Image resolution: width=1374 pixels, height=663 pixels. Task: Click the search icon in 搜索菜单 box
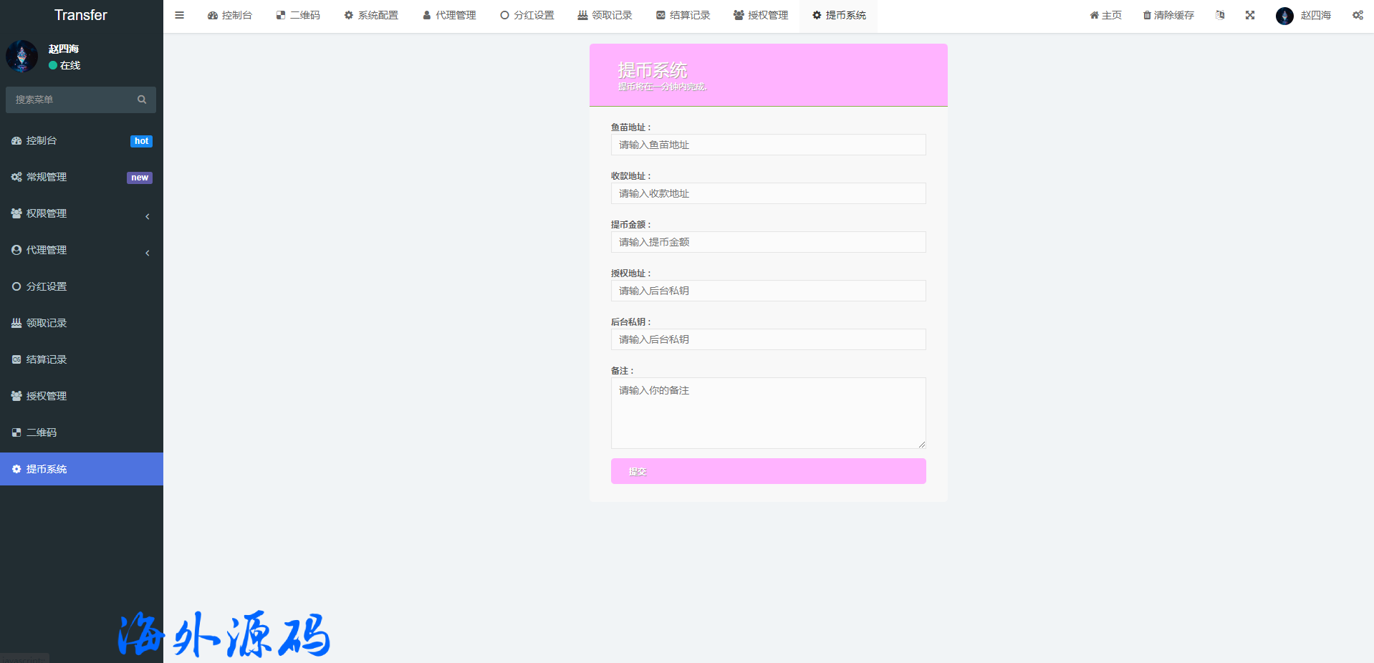pos(142,100)
